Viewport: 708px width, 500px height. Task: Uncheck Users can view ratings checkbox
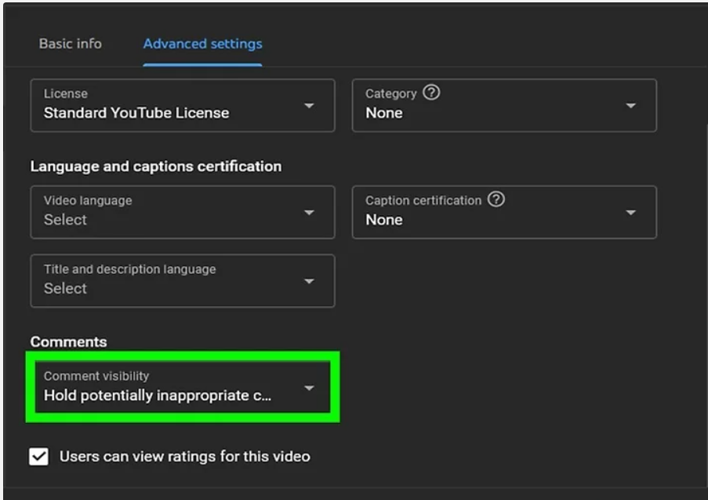pos(39,457)
